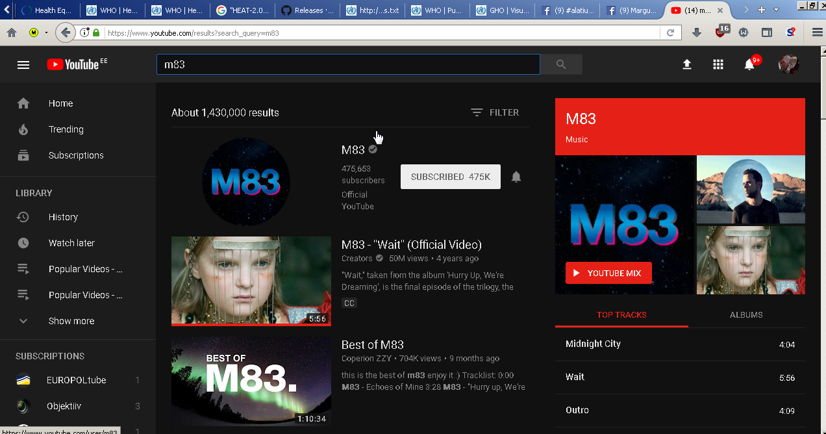Viewport: 826px width, 434px height.
Task: Open the search results Filter options
Action: (x=495, y=112)
